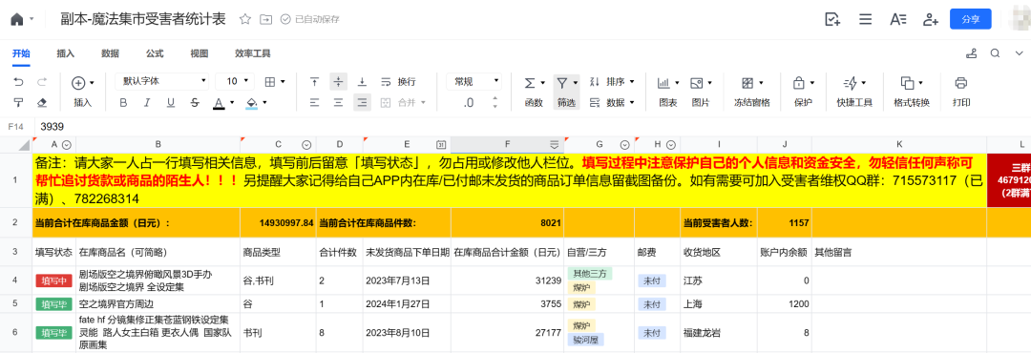This screenshot has width=1031, height=353.
Task: Click the undo arrow icon
Action: 18,82
